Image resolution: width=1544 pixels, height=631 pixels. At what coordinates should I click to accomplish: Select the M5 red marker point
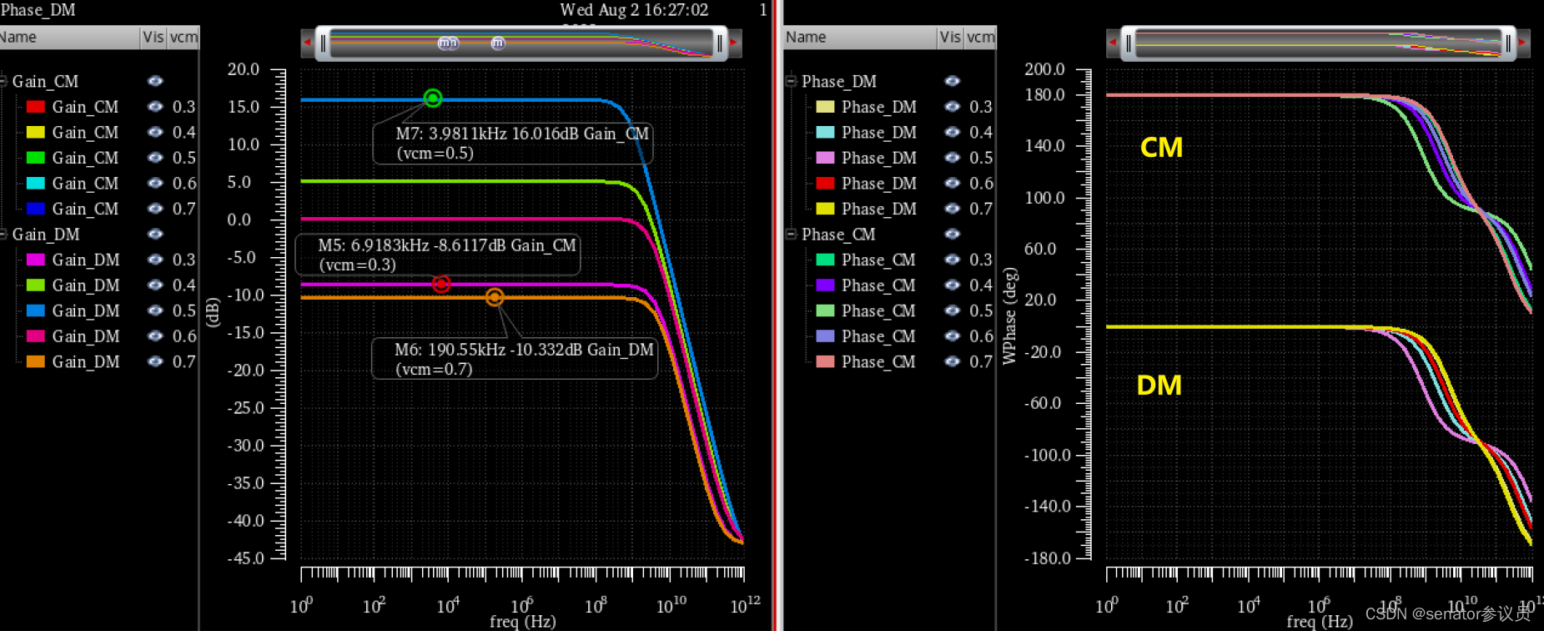[441, 285]
